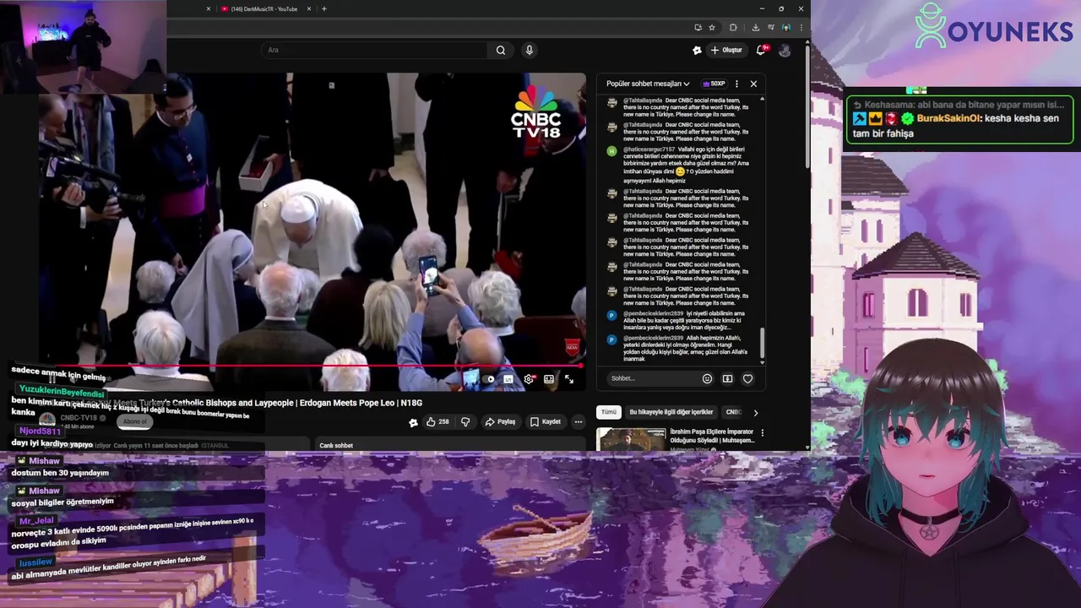Open the live chat three-dot options

[736, 84]
